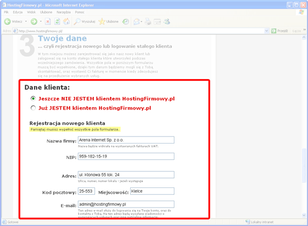Go to the home page icon
This screenshot has height=226, width=308.
click(x=66, y=21)
